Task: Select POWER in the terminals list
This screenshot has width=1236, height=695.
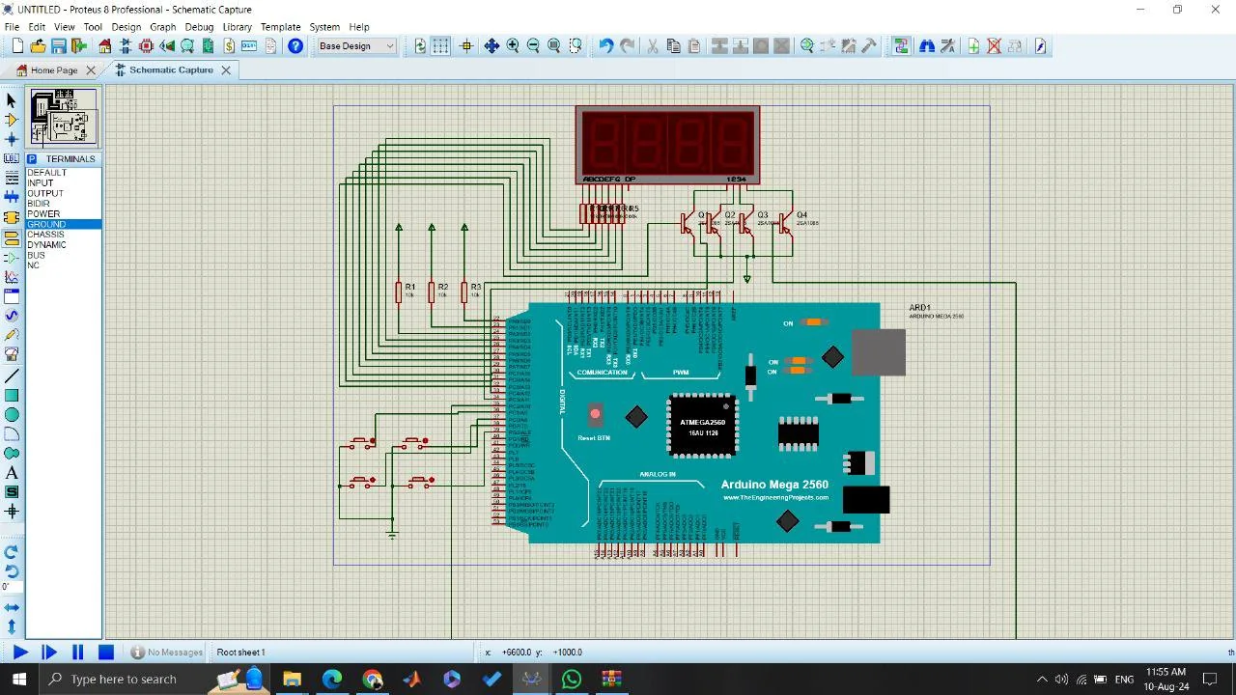Action: coord(43,214)
